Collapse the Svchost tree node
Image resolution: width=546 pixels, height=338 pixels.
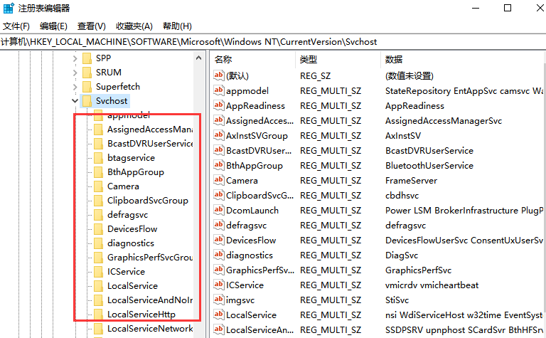tap(75, 101)
